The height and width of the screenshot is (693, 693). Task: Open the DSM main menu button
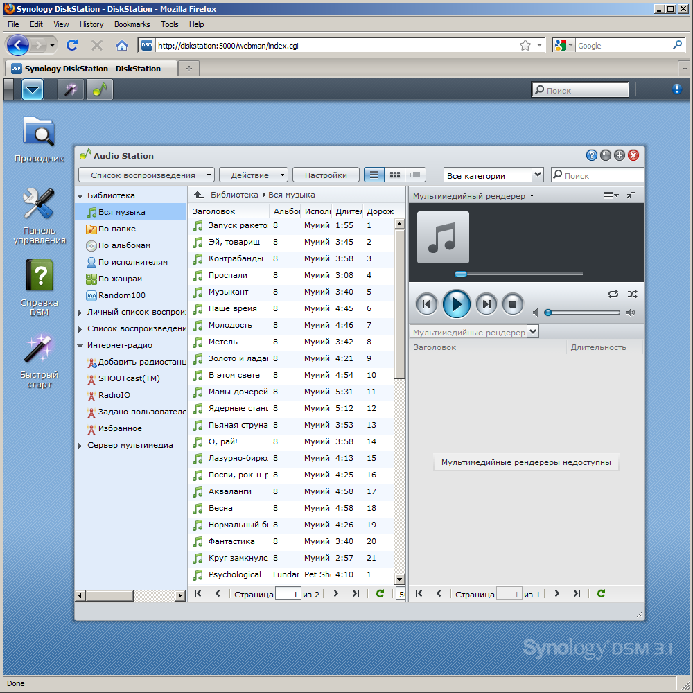pyautogui.click(x=33, y=89)
